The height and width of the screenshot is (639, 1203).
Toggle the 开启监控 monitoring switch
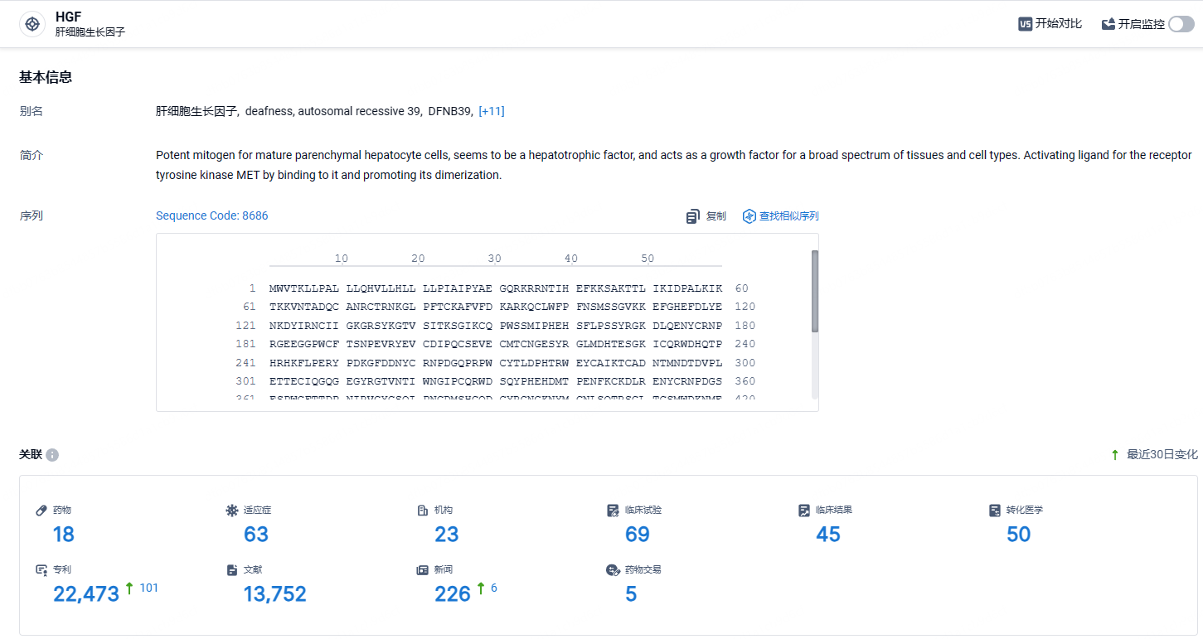coord(1181,24)
